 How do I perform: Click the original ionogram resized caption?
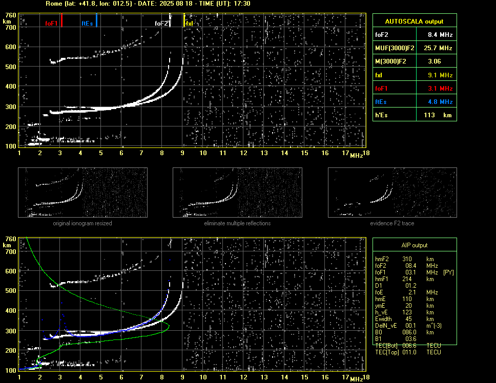click(82, 223)
